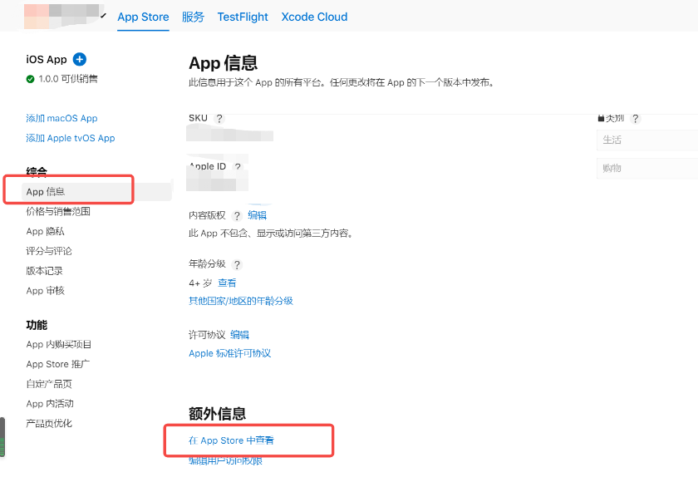Open 评分与评论 in the sidebar

[48, 251]
